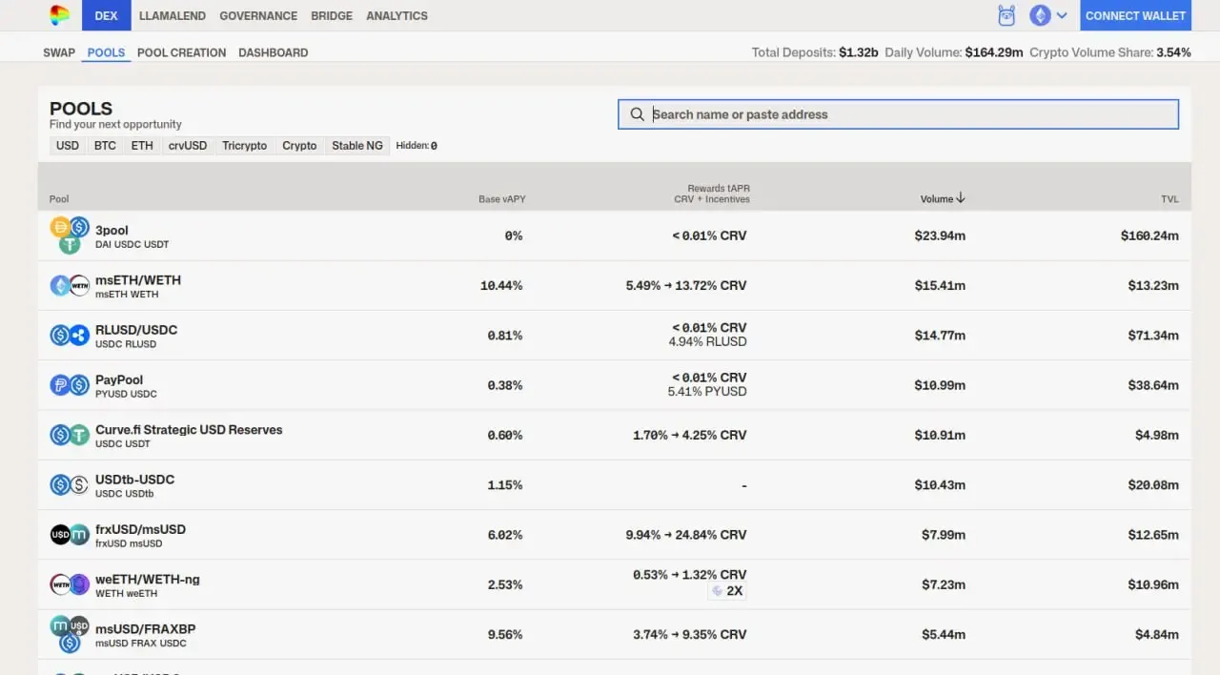The image size is (1220, 675).
Task: Sort pools by TVL column
Action: coord(1169,199)
